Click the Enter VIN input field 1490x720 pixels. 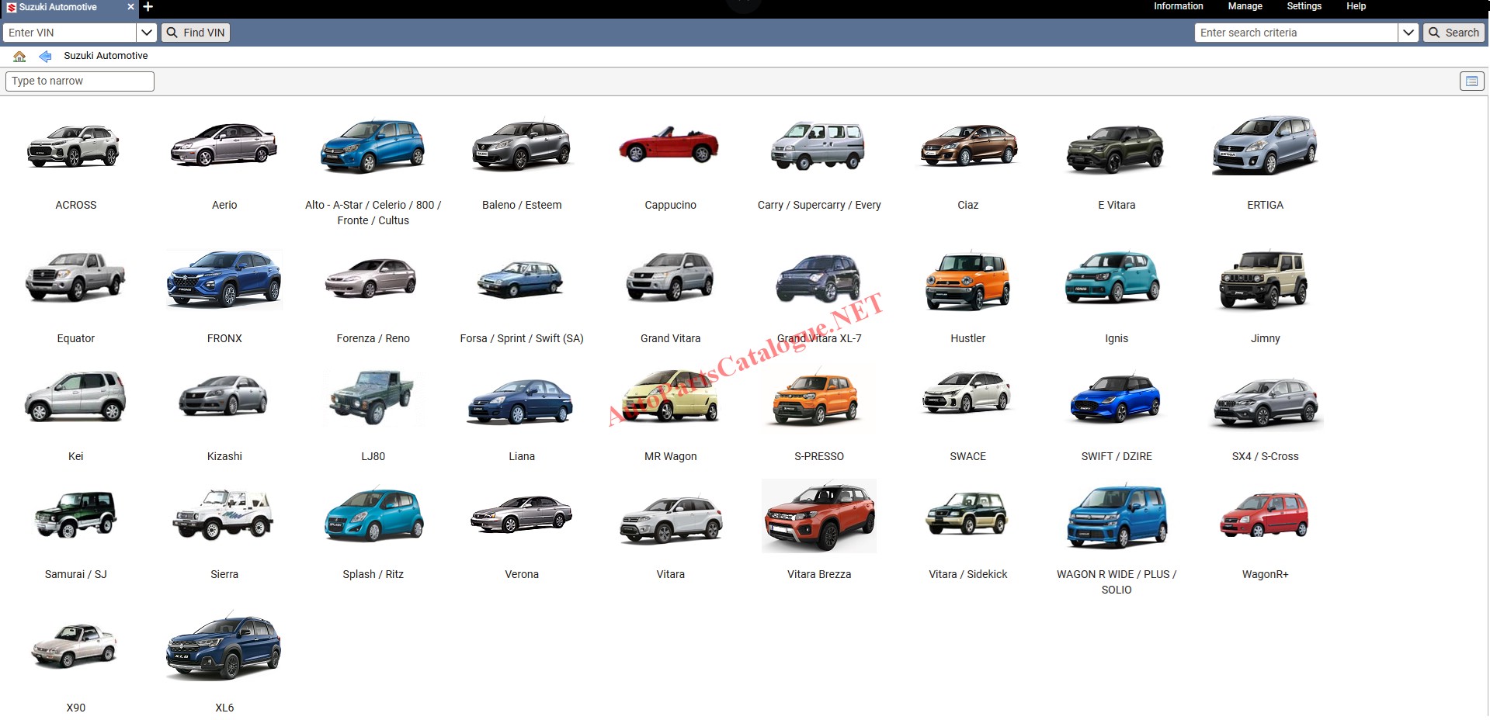[70, 33]
